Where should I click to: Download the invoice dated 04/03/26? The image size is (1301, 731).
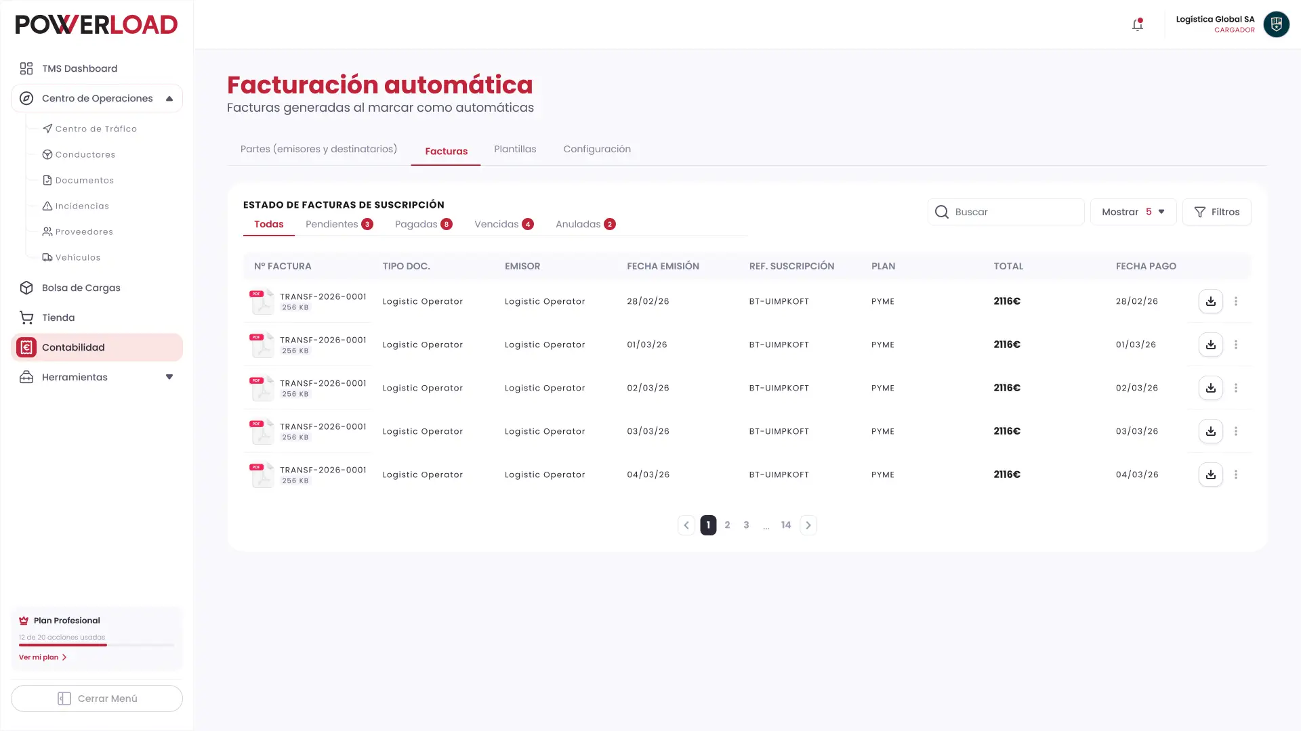1211,474
